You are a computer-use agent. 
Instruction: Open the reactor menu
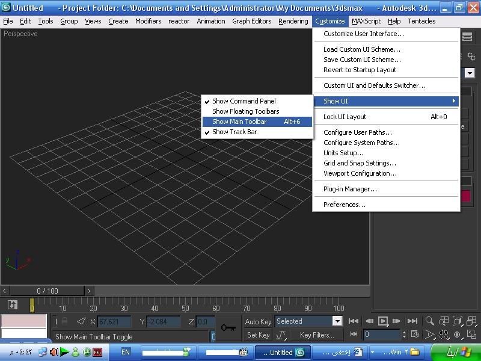[x=179, y=21]
